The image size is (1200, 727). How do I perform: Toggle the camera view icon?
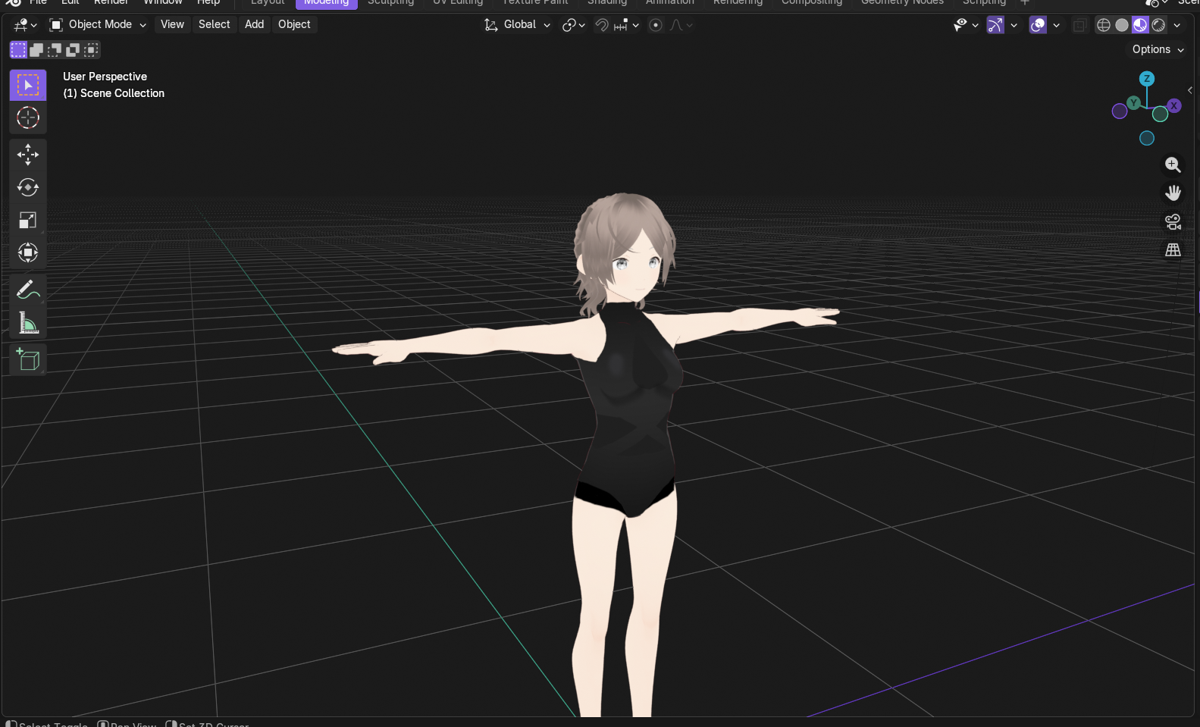coord(1173,221)
